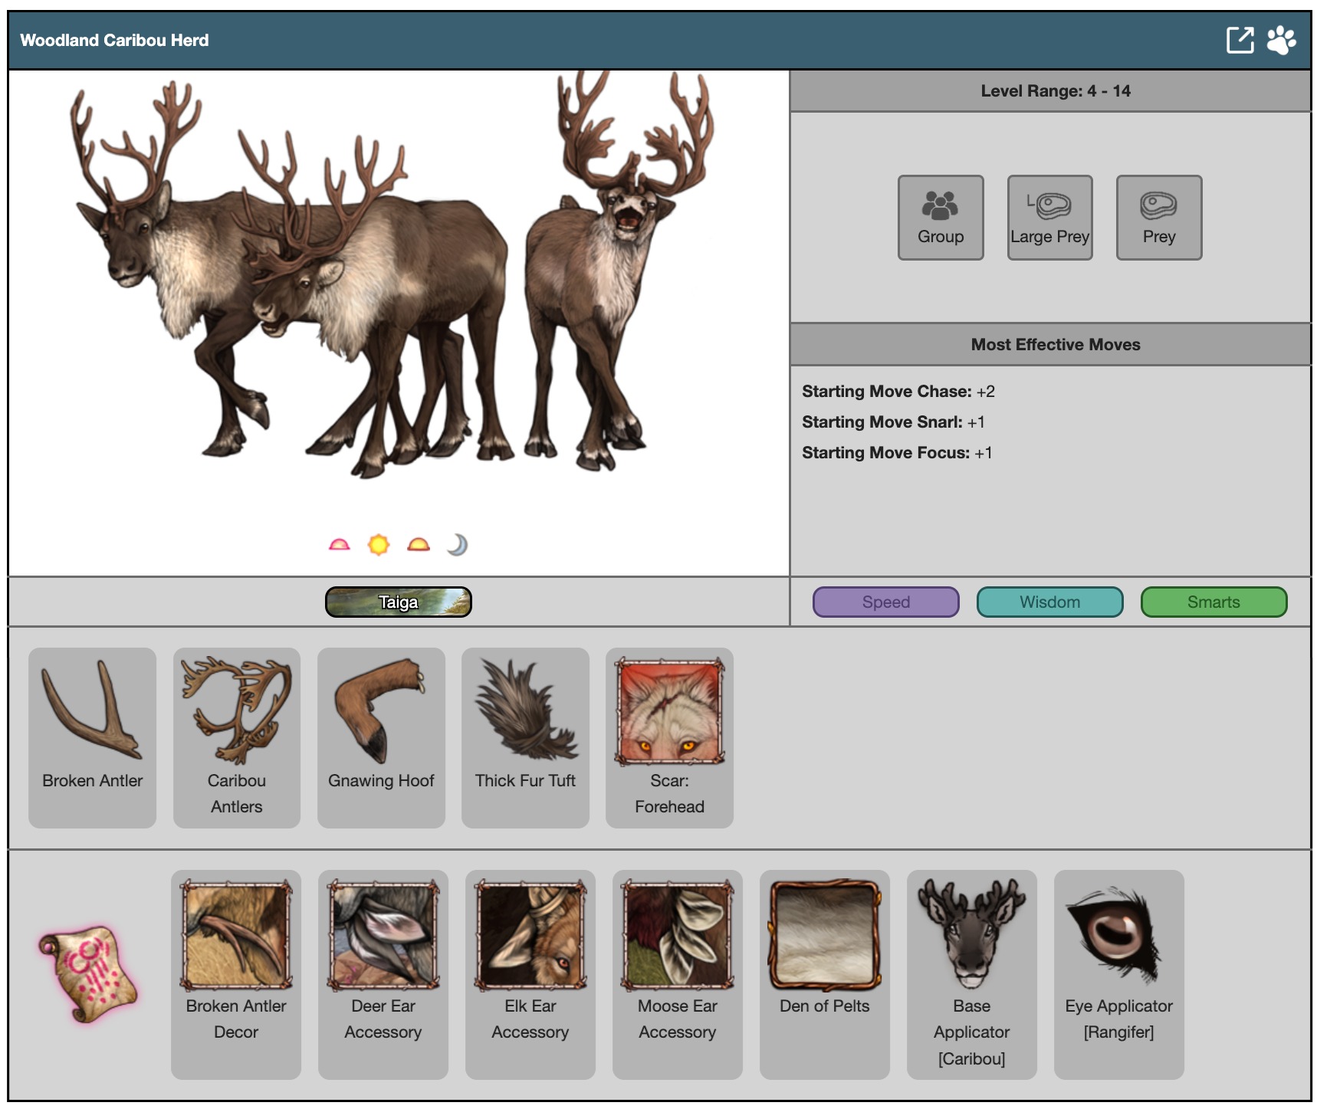Open the Caribou Antlers item
The height and width of the screenshot is (1109, 1317).
coord(236,737)
